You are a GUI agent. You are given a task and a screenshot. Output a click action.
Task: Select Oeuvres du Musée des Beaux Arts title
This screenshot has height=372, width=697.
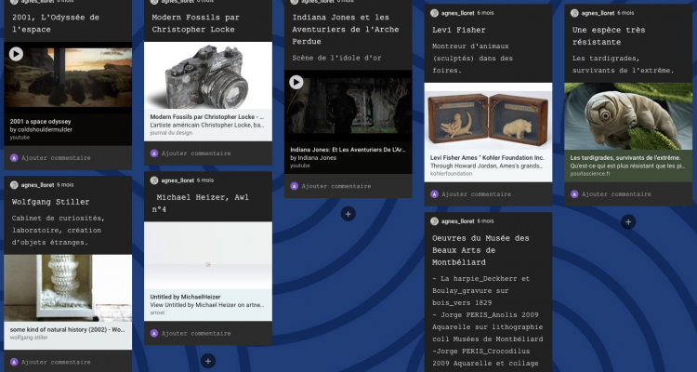[x=480, y=250]
